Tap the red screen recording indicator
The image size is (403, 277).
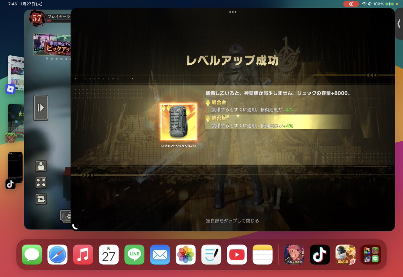(351, 4)
